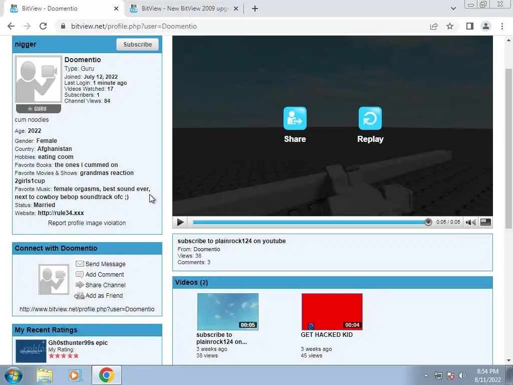Open Windows Media Player from the taskbar
513x385 pixels.
(x=74, y=375)
